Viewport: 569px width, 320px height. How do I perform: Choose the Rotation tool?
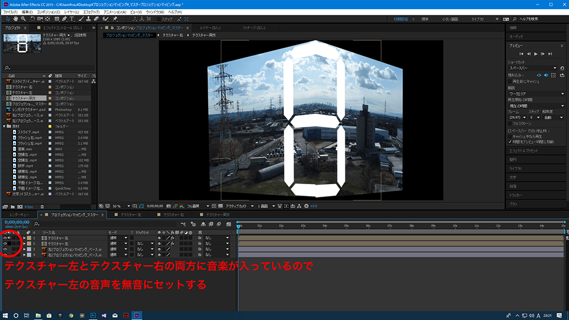pos(32,19)
